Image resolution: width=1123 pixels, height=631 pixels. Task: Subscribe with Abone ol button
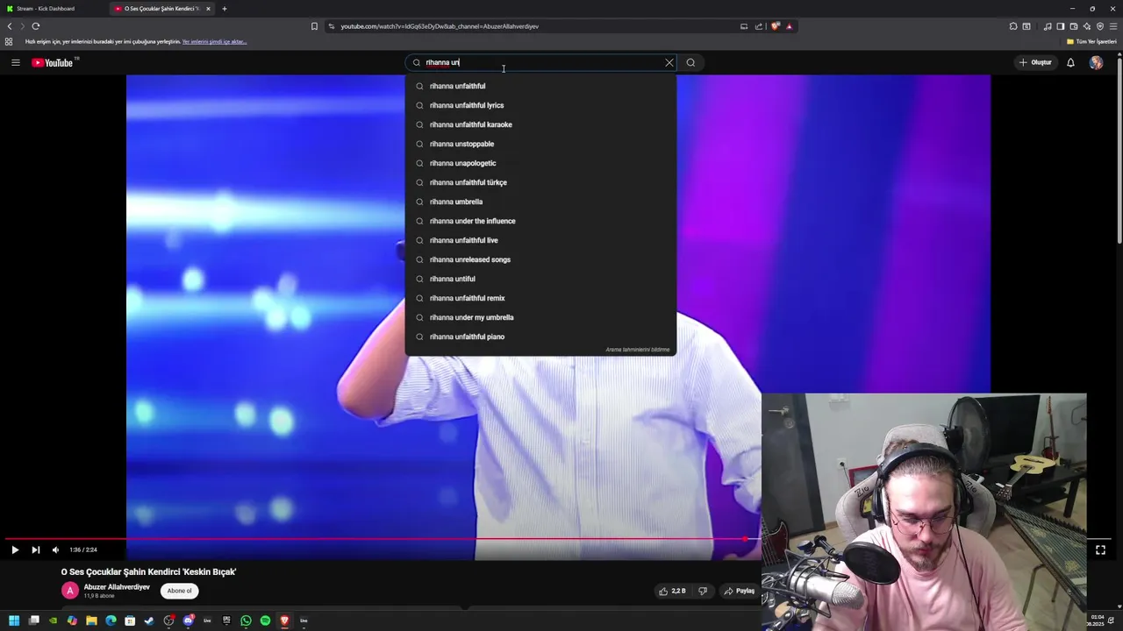point(179,591)
